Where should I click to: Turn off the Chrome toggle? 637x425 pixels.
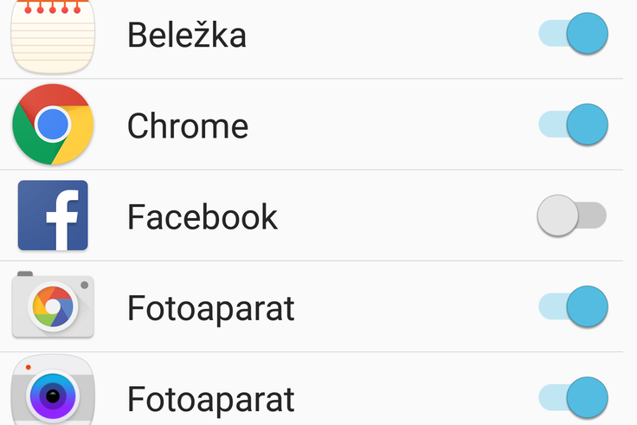[x=573, y=125]
